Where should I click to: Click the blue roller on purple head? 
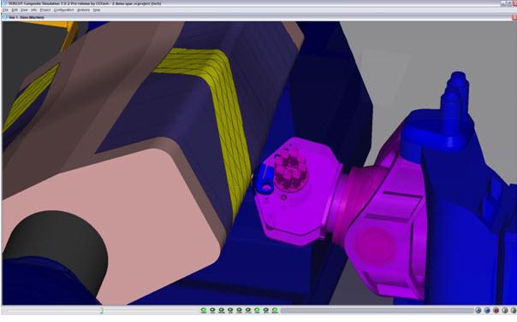[x=264, y=179]
